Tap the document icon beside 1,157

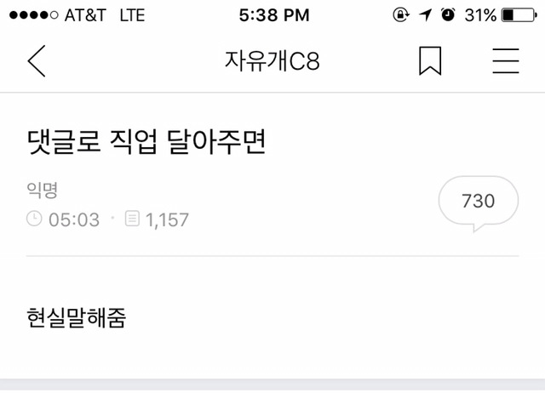pos(132,219)
